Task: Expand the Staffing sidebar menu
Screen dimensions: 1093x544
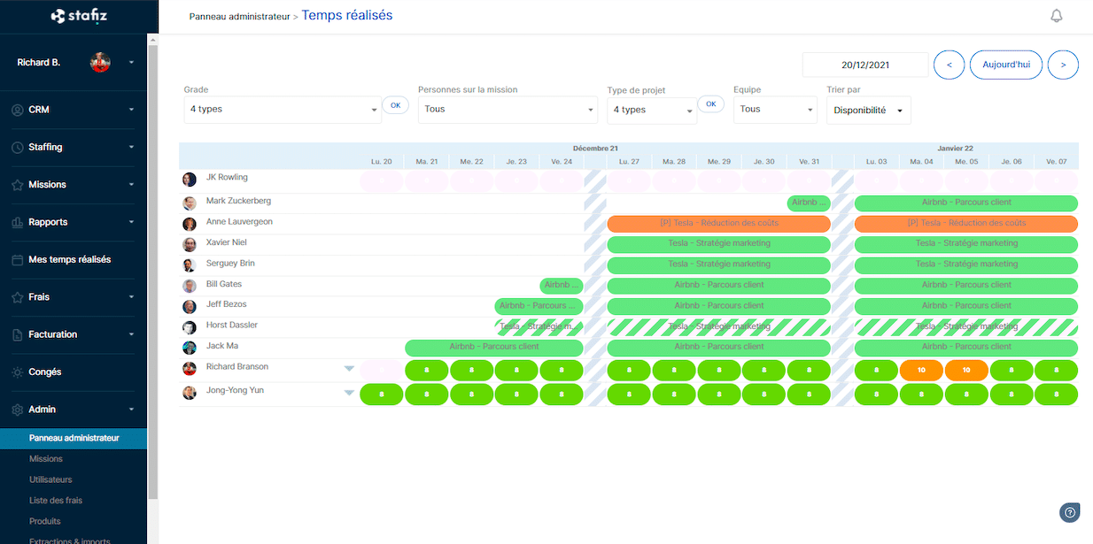Action: point(131,148)
